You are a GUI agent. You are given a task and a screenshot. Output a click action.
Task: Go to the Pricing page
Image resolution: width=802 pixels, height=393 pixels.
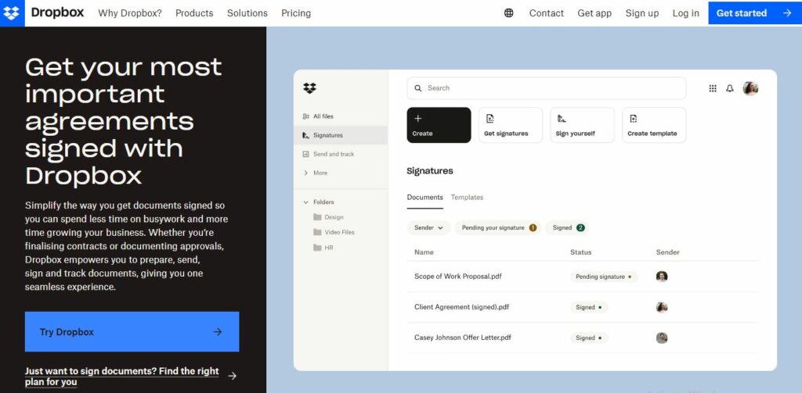click(296, 13)
